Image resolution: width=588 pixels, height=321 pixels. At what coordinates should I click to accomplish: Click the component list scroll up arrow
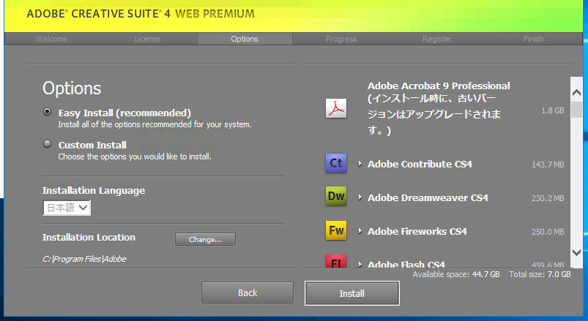click(576, 93)
